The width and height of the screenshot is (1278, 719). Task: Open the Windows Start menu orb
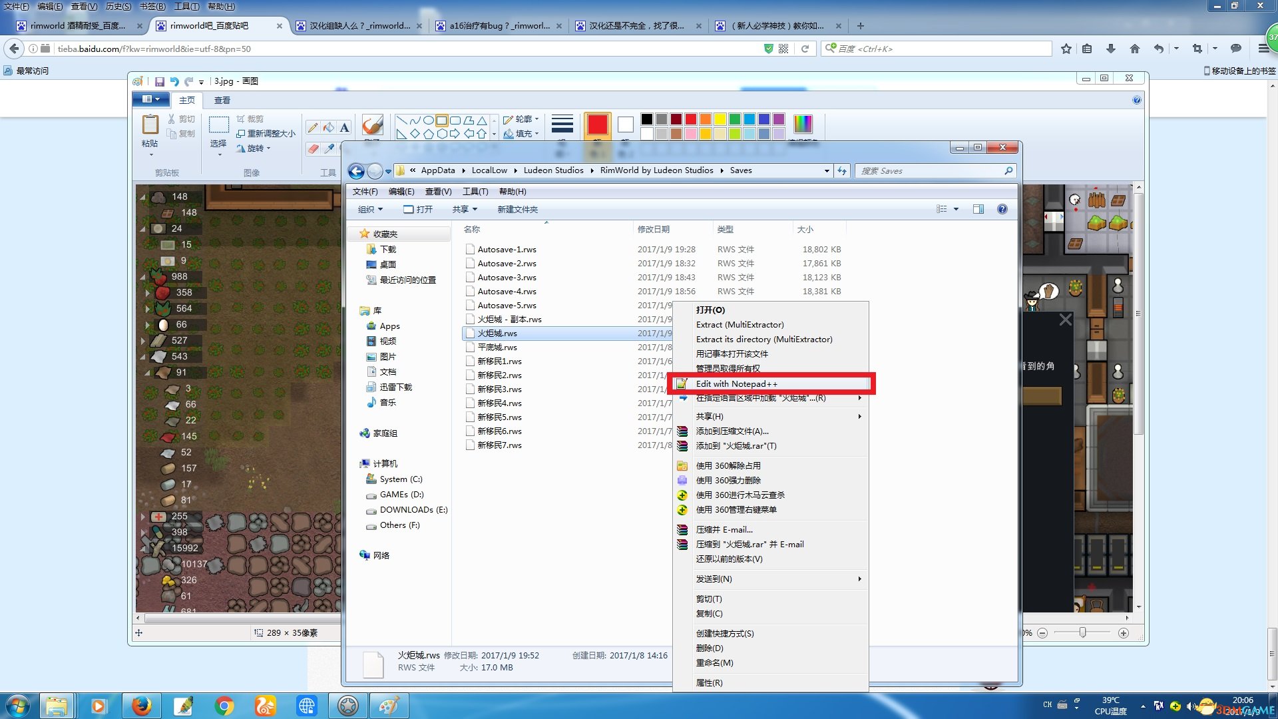coord(18,706)
